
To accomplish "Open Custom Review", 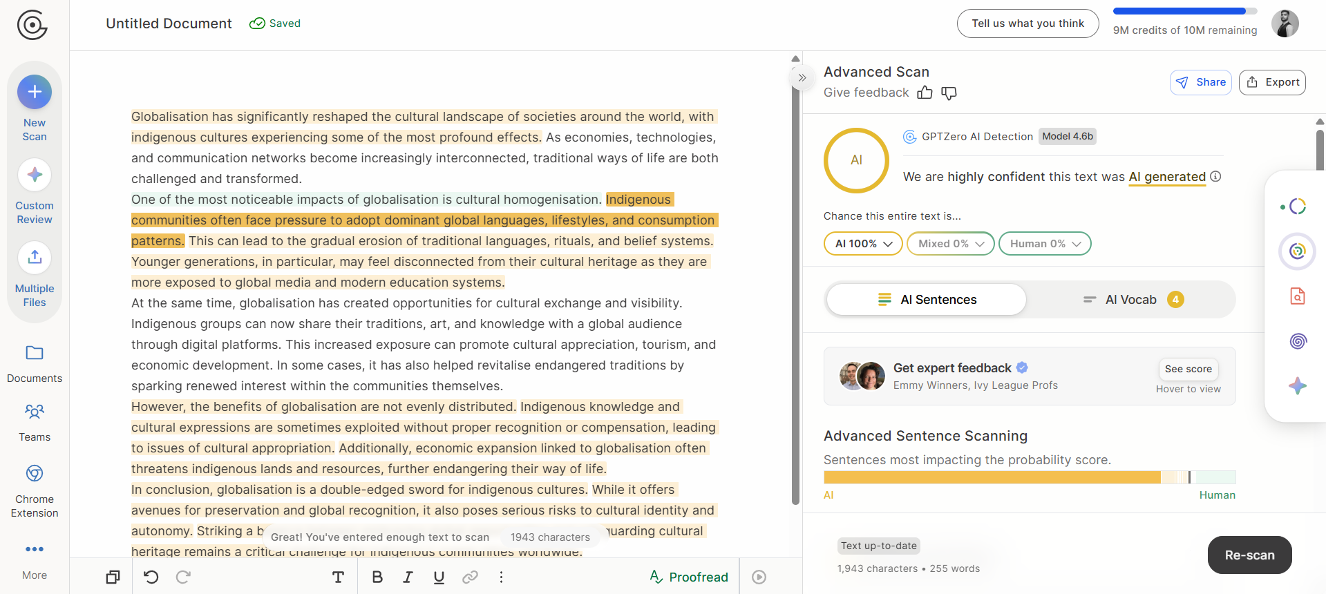I will point(35,191).
